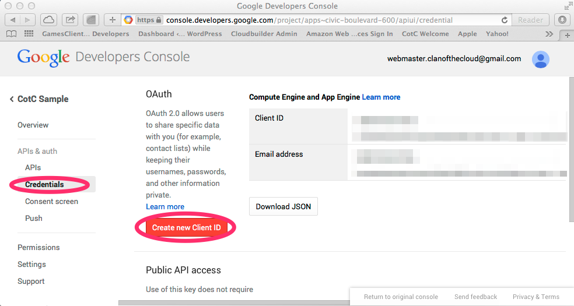Add a tab with the toolbar plus button
Viewport: 574px width, 306px height.
pos(113,20)
